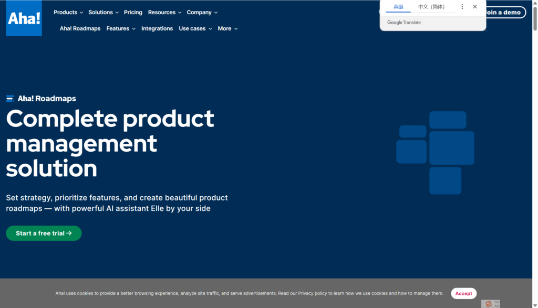Click the Aha! logo in header
This screenshot has height=308, width=538.
(x=24, y=18)
